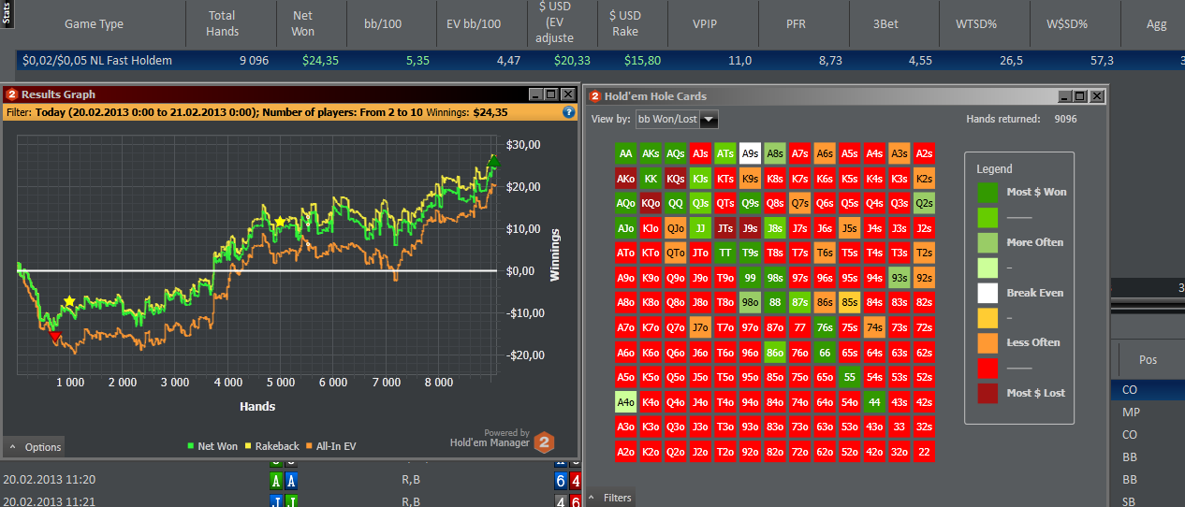Toggle the Net Won legend series
This screenshot has height=507, width=1185.
[x=212, y=446]
